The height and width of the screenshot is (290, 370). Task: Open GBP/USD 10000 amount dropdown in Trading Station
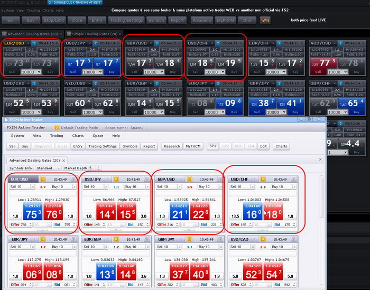tap(162, 72)
